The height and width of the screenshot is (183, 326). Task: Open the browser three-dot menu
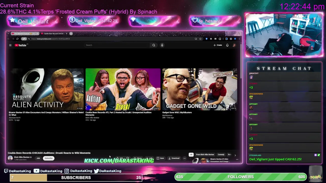[x=239, y=39]
